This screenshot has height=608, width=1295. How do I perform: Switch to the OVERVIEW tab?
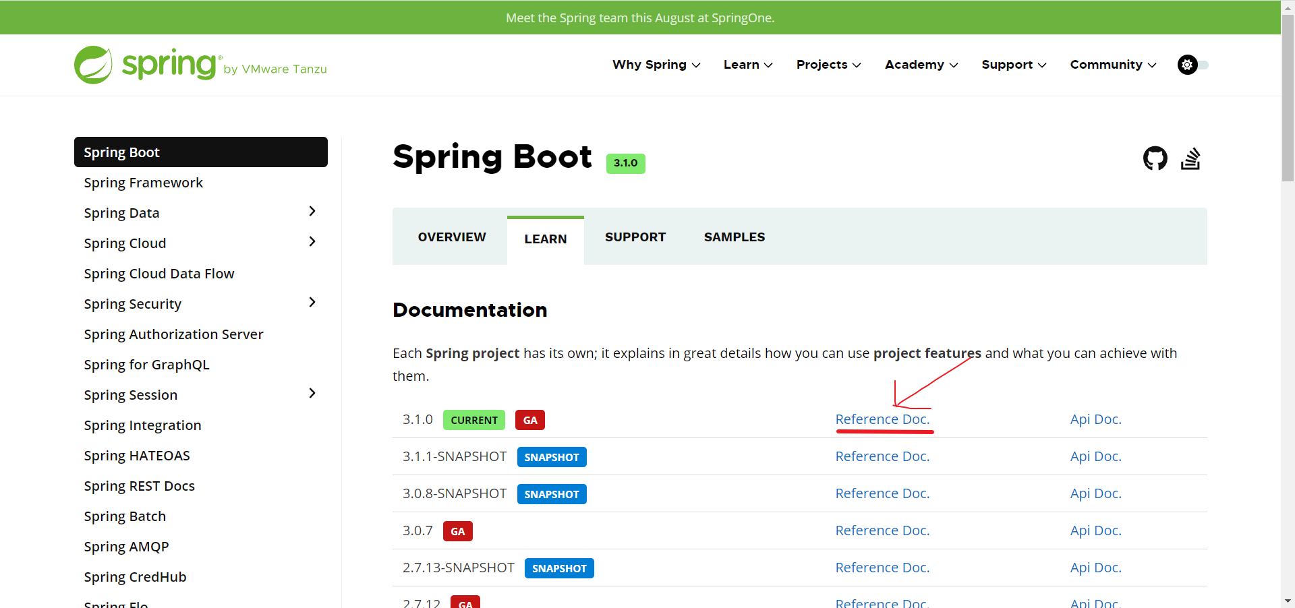tap(451, 237)
